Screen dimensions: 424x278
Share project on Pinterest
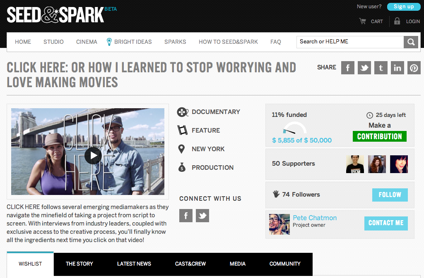(x=414, y=67)
